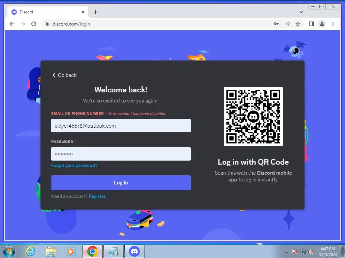The width and height of the screenshot is (345, 258).
Task: Close the Discord tab
Action: (83, 12)
